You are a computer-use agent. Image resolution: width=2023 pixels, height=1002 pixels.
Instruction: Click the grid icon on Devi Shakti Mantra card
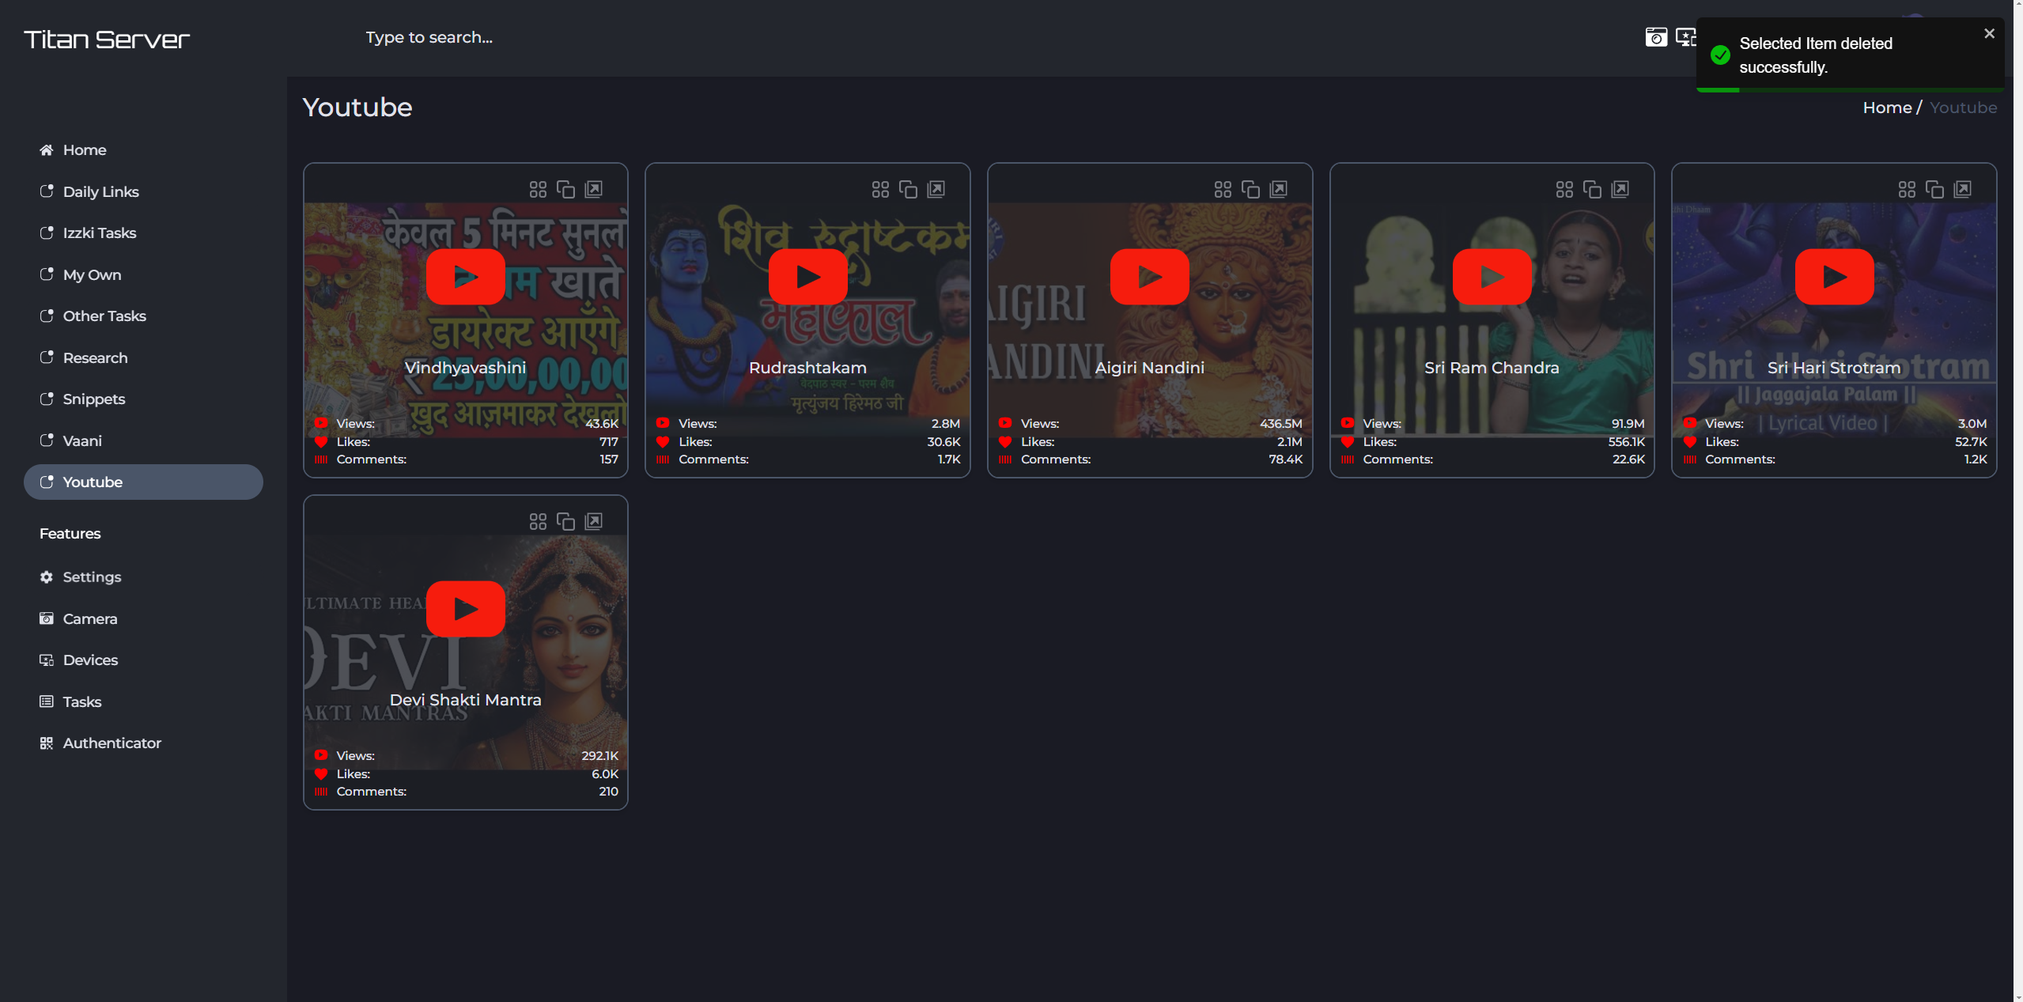[x=538, y=521]
